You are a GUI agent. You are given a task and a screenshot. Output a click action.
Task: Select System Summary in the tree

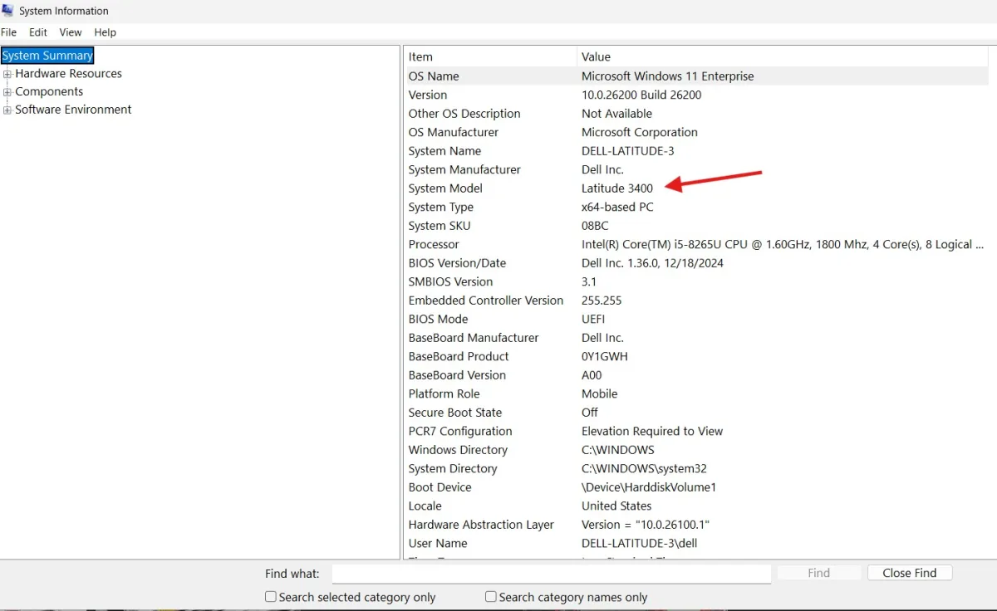(47, 56)
